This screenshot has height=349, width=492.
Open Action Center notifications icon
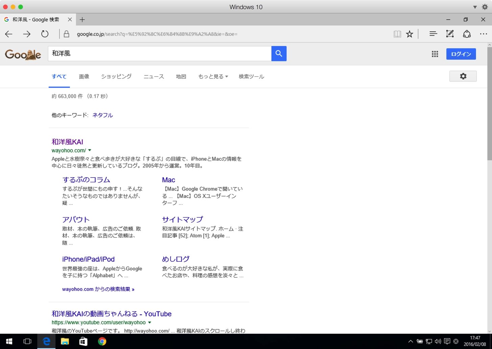(447, 341)
